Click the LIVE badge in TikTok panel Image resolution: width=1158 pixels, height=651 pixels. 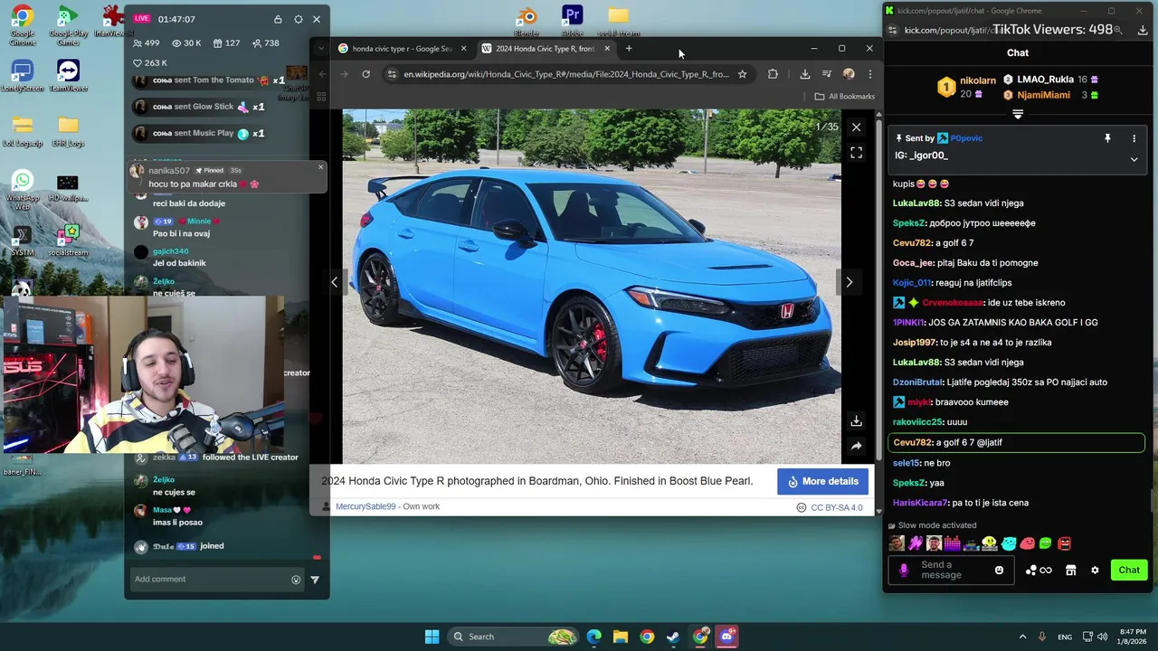[x=141, y=19]
